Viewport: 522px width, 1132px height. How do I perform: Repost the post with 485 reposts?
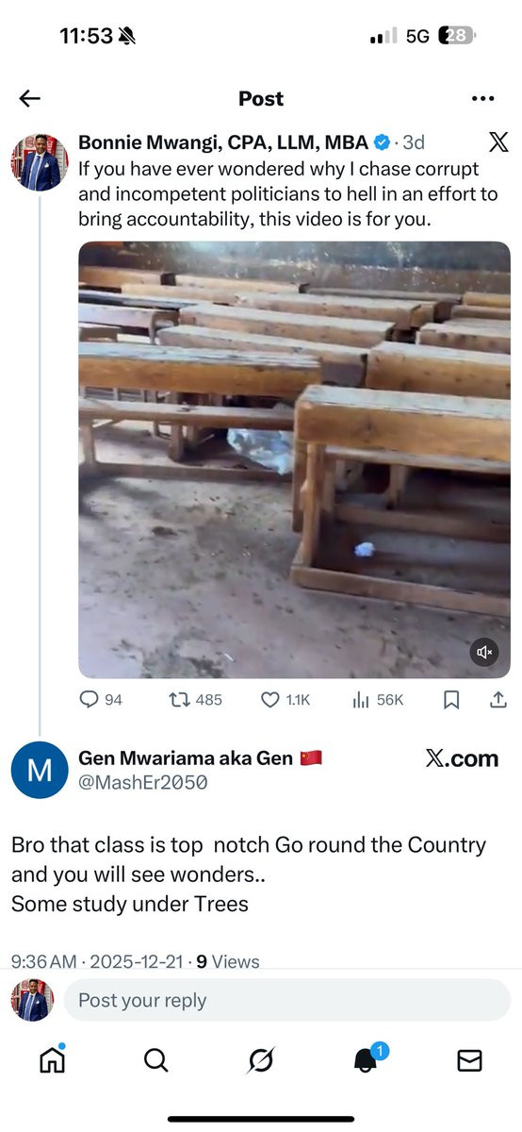point(195,699)
